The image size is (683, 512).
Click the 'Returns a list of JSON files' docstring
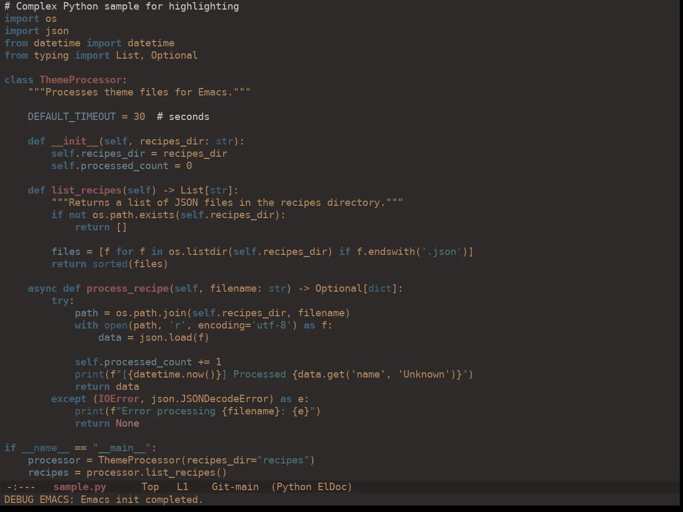(x=227, y=203)
